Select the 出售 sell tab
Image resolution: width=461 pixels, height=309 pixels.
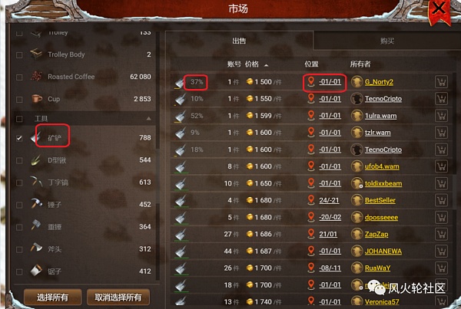coord(239,41)
